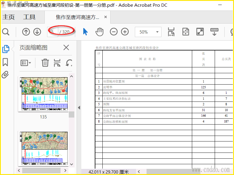The width and height of the screenshot is (234, 175).
Task: Zoom out with the minus button
Action: point(114,32)
